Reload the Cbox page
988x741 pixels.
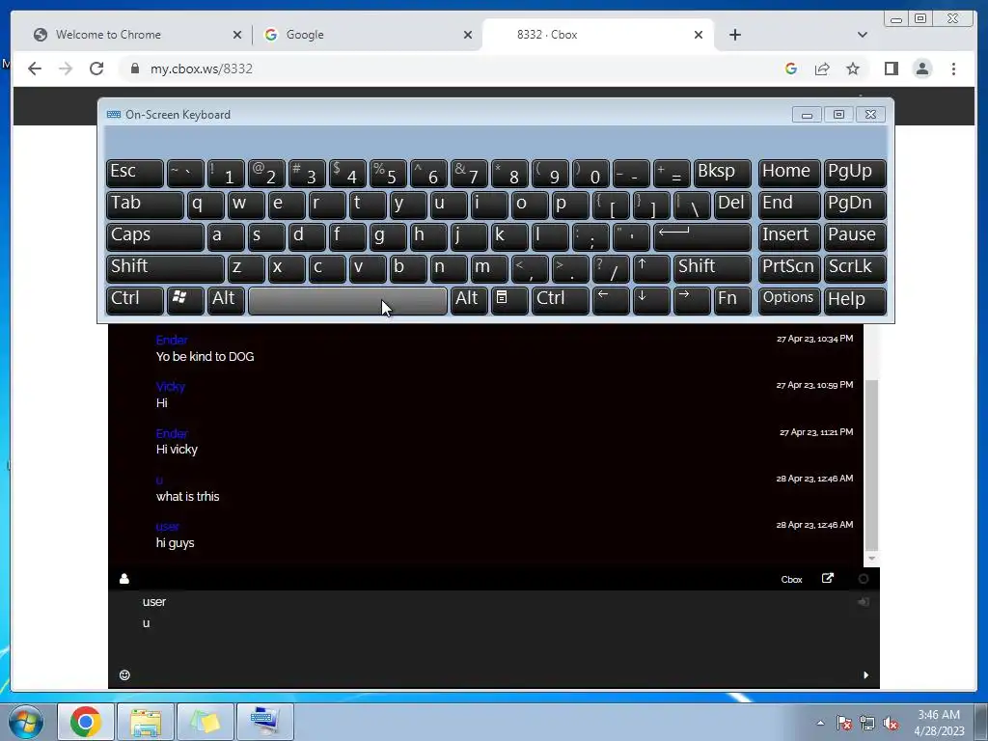tap(96, 69)
